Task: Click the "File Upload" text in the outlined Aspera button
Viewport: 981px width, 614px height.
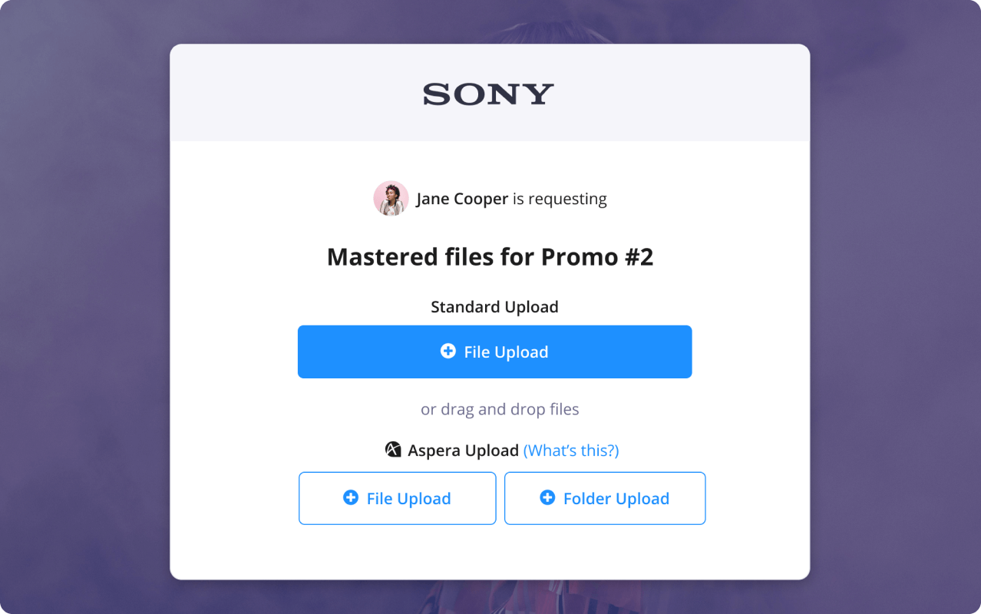Action: point(408,499)
